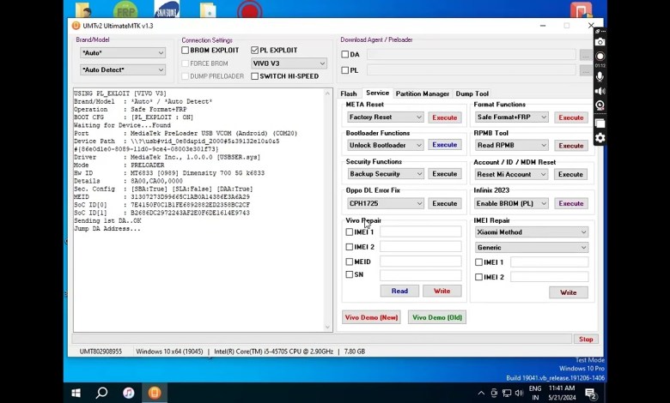Open the recorder settings gear icon
This screenshot has height=403, width=670.
(x=600, y=138)
